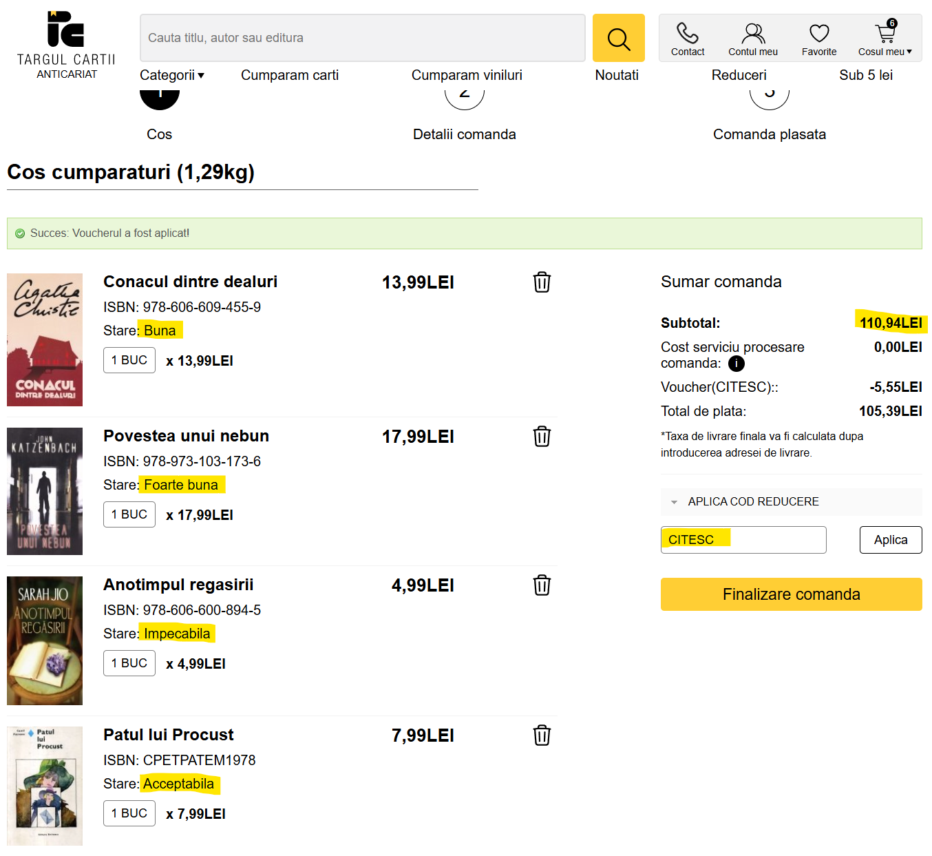Click the Finalizare comanda button
Image resolution: width=932 pixels, height=856 pixels.
click(x=791, y=594)
